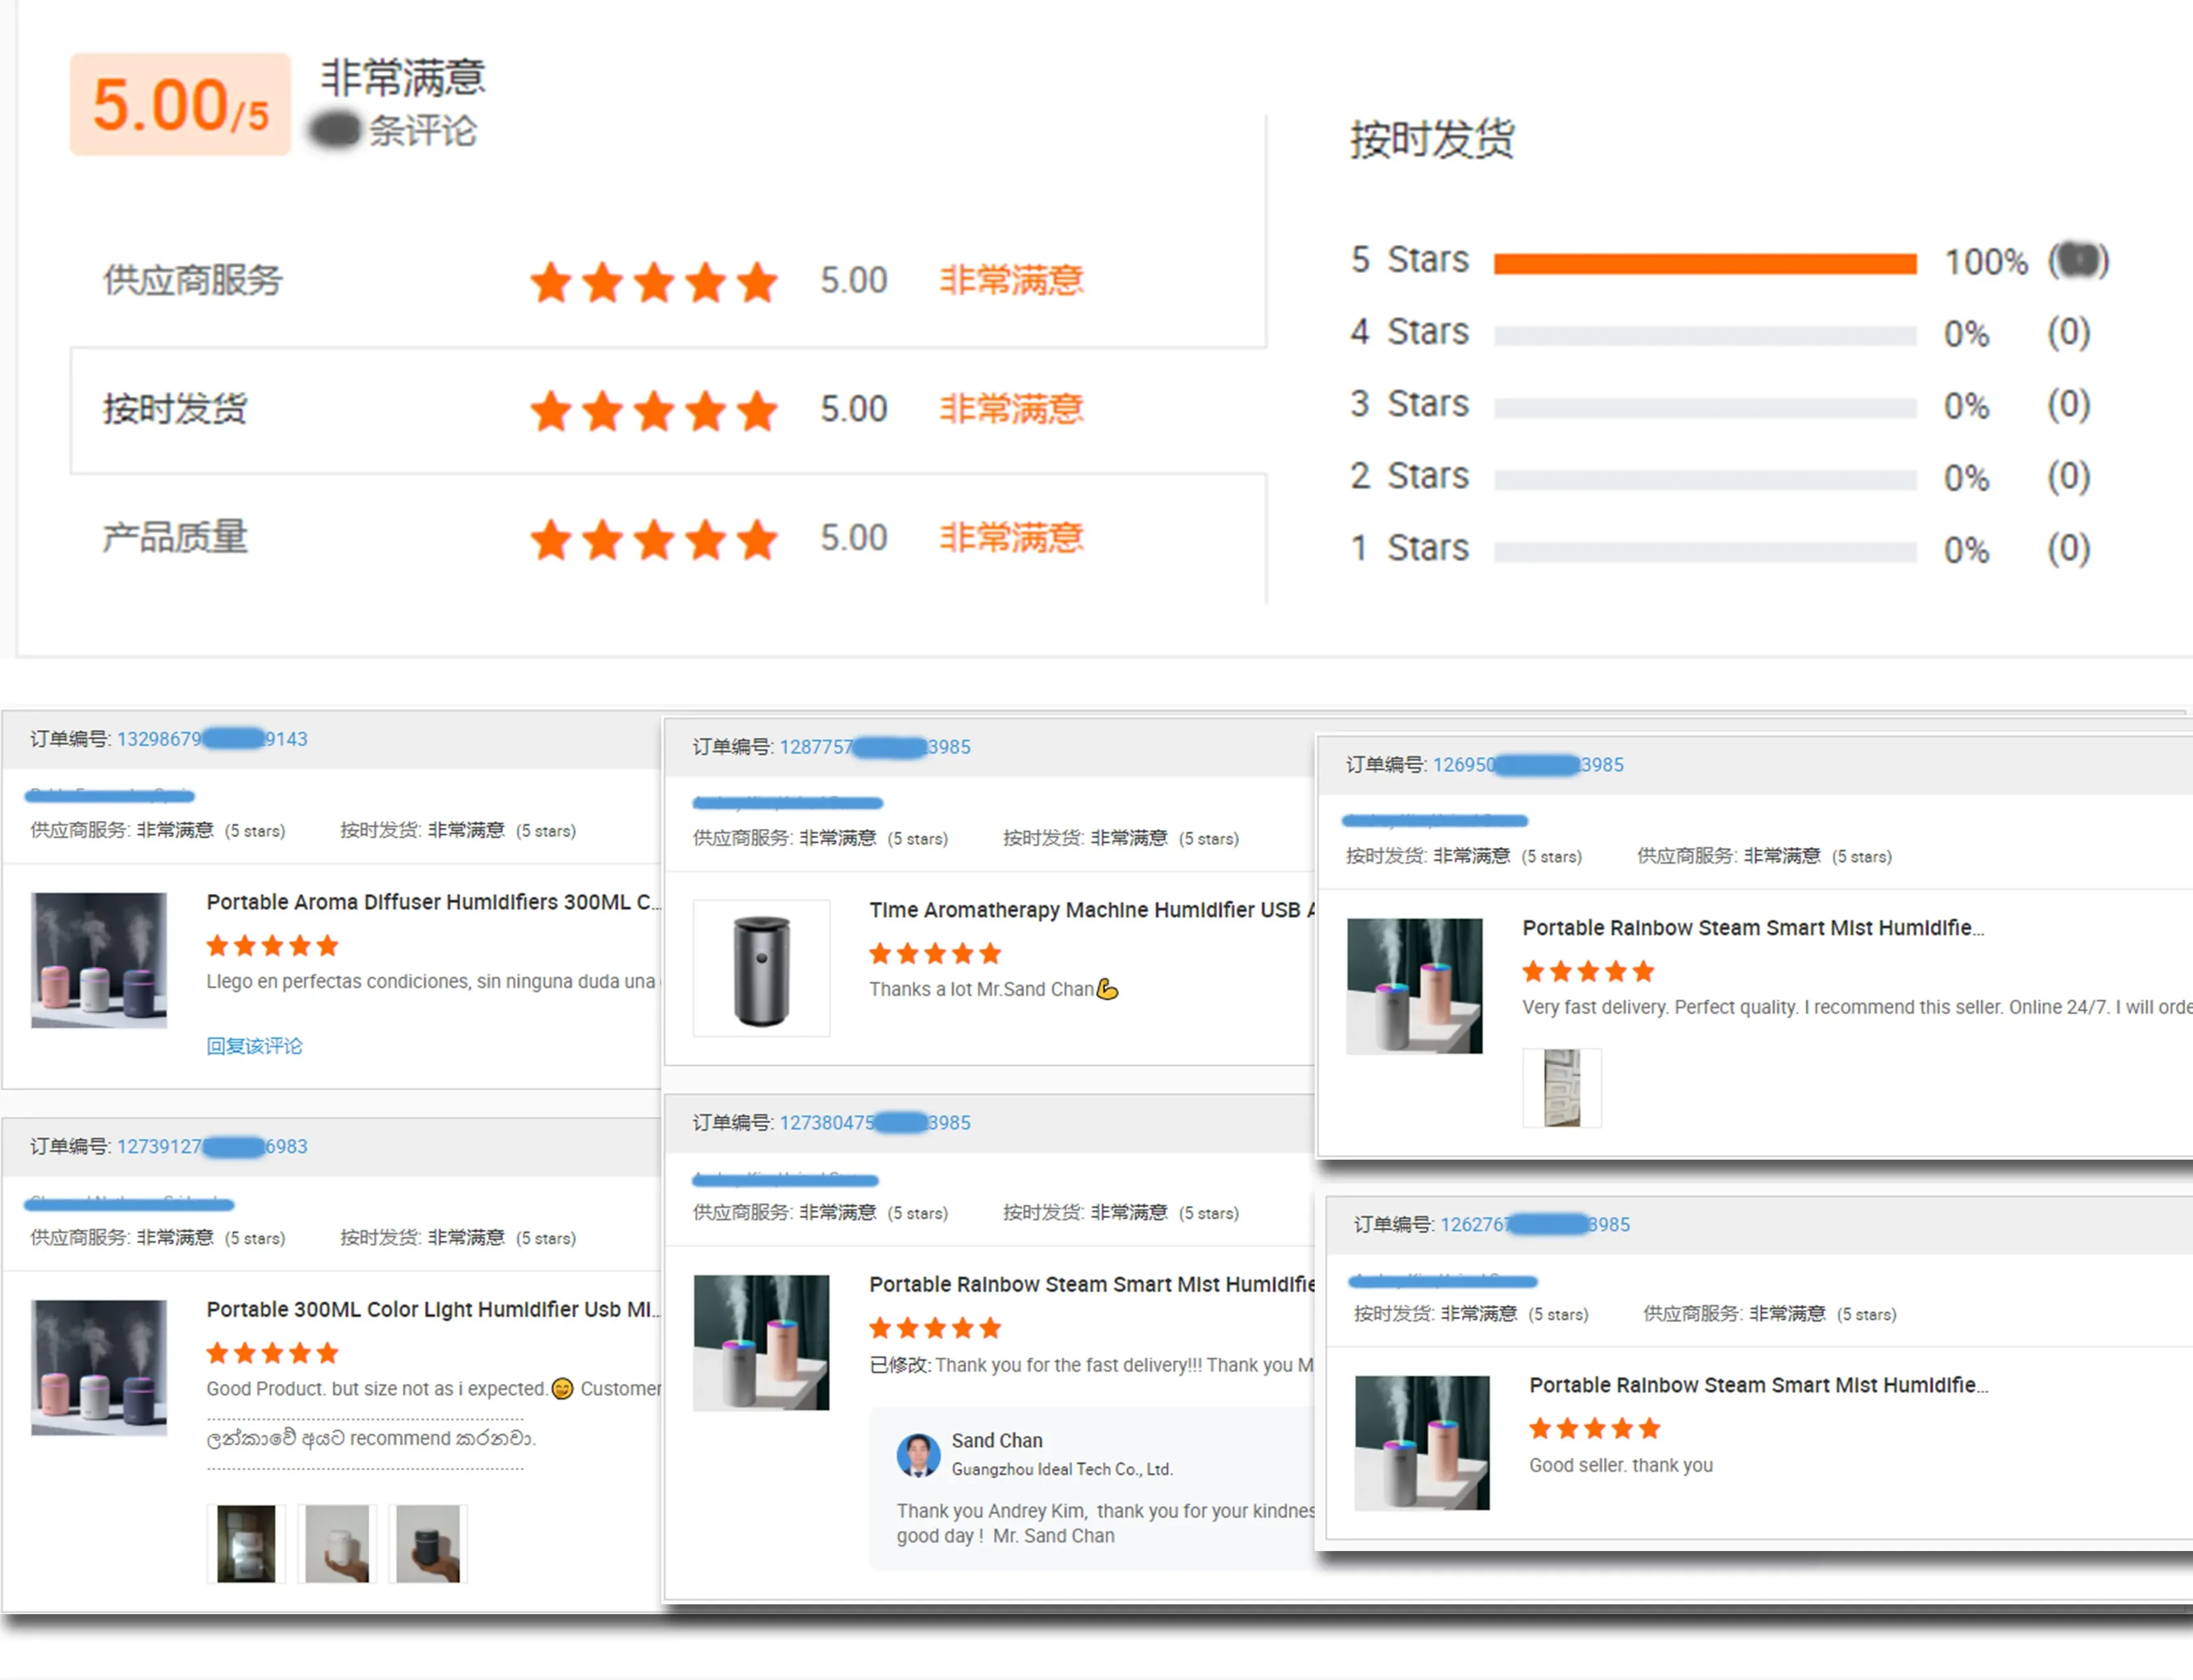Open order number ending in 9143
The image size is (2193, 1680).
(212, 739)
